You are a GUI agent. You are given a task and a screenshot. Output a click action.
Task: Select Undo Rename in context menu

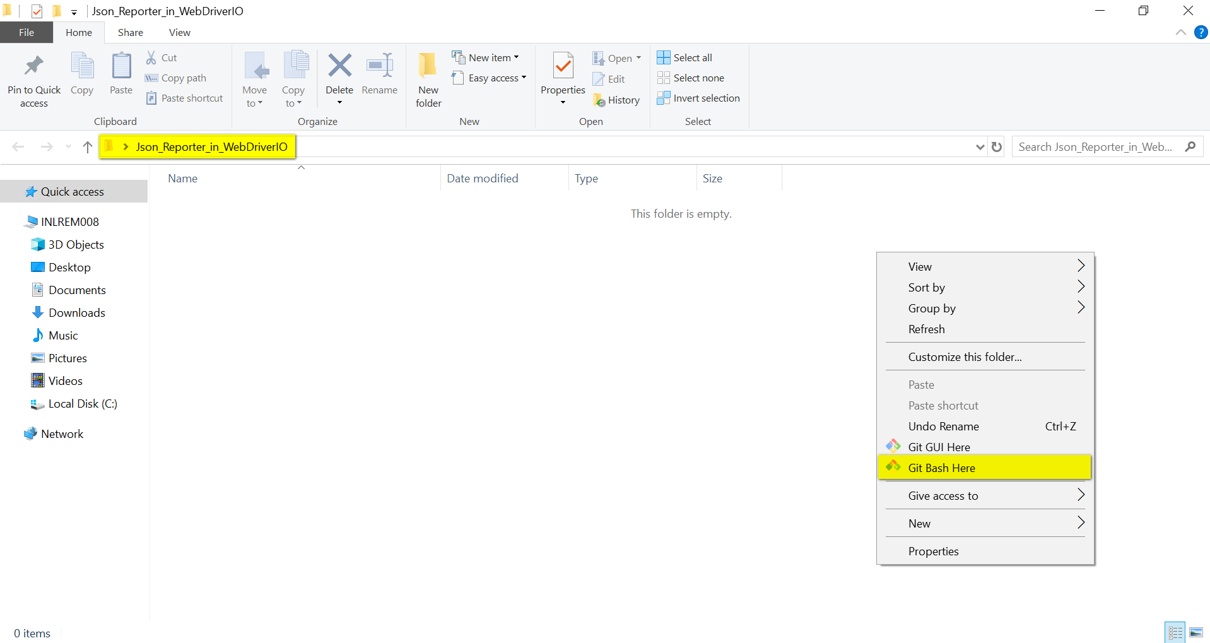985,427
